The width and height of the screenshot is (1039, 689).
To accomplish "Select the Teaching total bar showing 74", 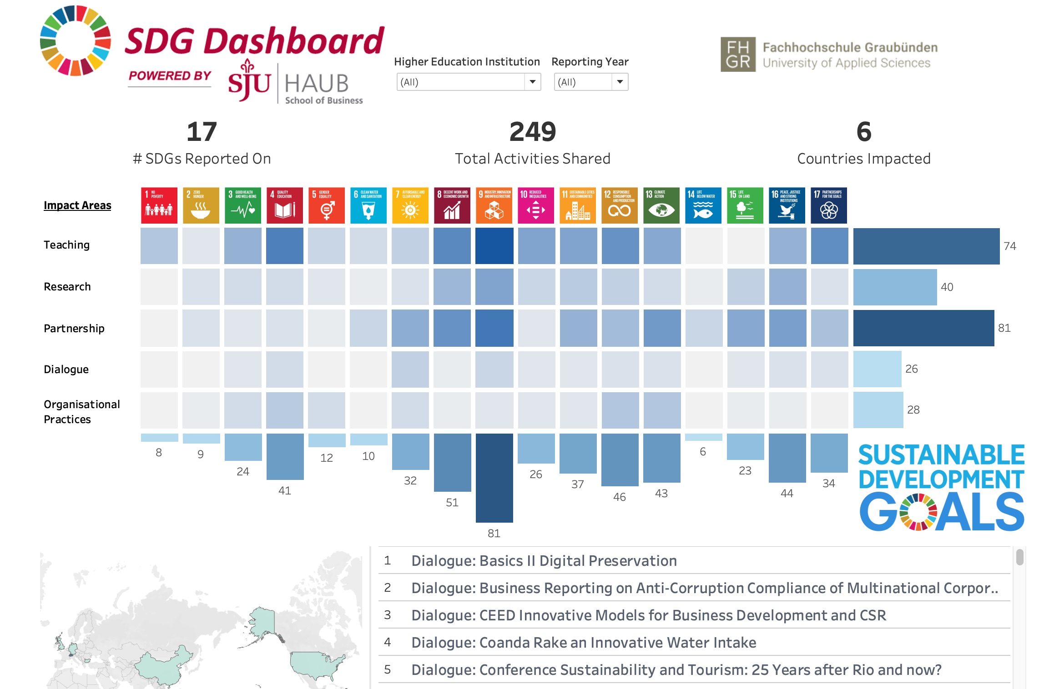I will coord(926,246).
